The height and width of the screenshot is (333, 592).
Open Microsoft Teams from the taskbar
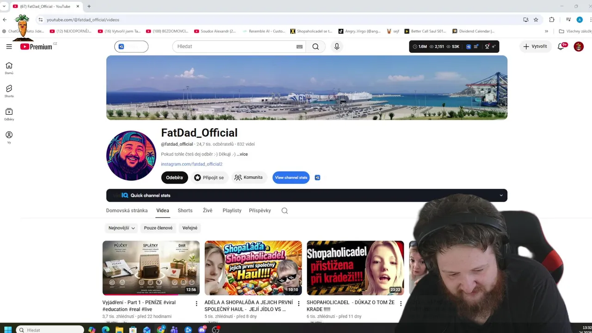174,330
